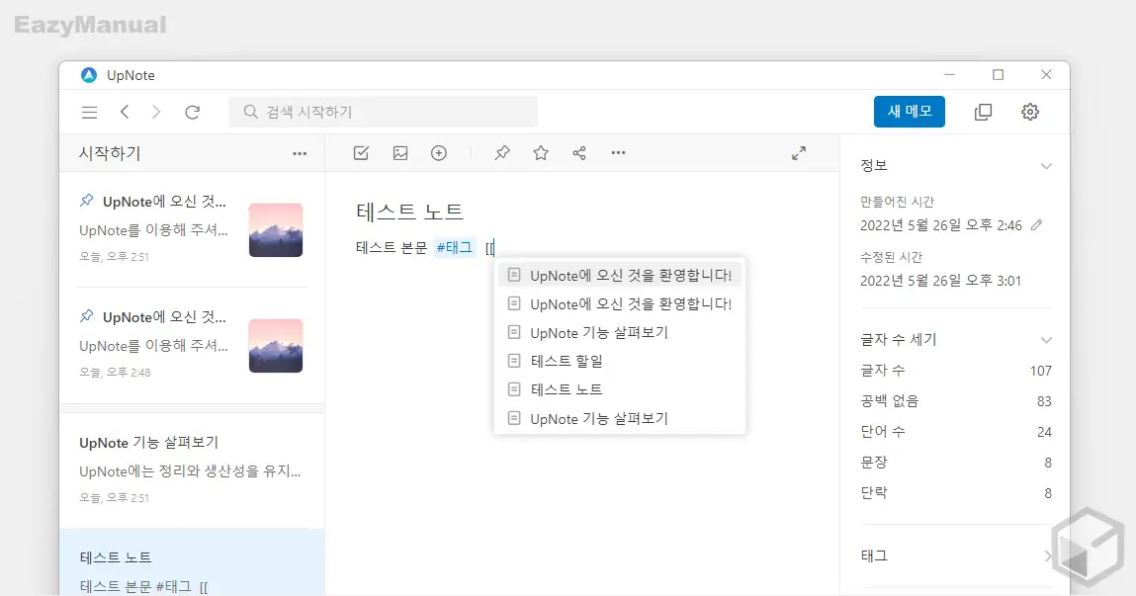The image size is (1136, 596).
Task: Select 테스트 노트 link suggestion
Action: click(620, 389)
